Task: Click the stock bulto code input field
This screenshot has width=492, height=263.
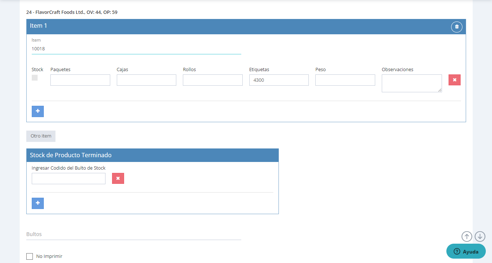Action: [69, 179]
